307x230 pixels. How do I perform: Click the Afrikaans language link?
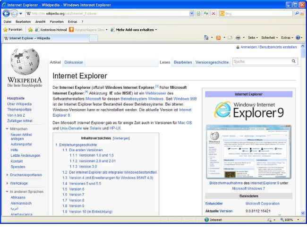pyautogui.click(x=18, y=197)
